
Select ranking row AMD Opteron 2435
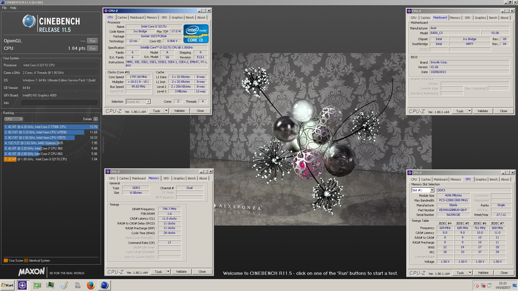[x=51, y=143]
